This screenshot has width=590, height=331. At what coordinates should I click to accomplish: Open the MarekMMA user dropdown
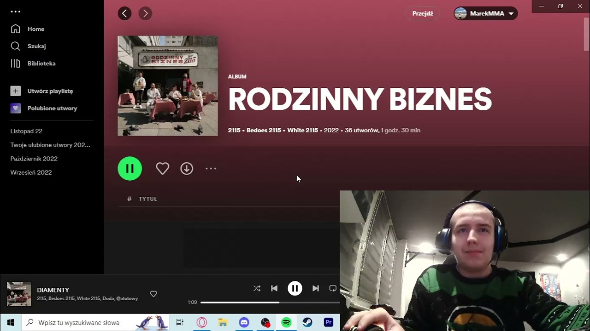tap(486, 13)
